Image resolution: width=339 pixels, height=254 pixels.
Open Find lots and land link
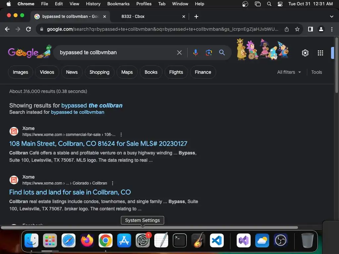(70, 192)
